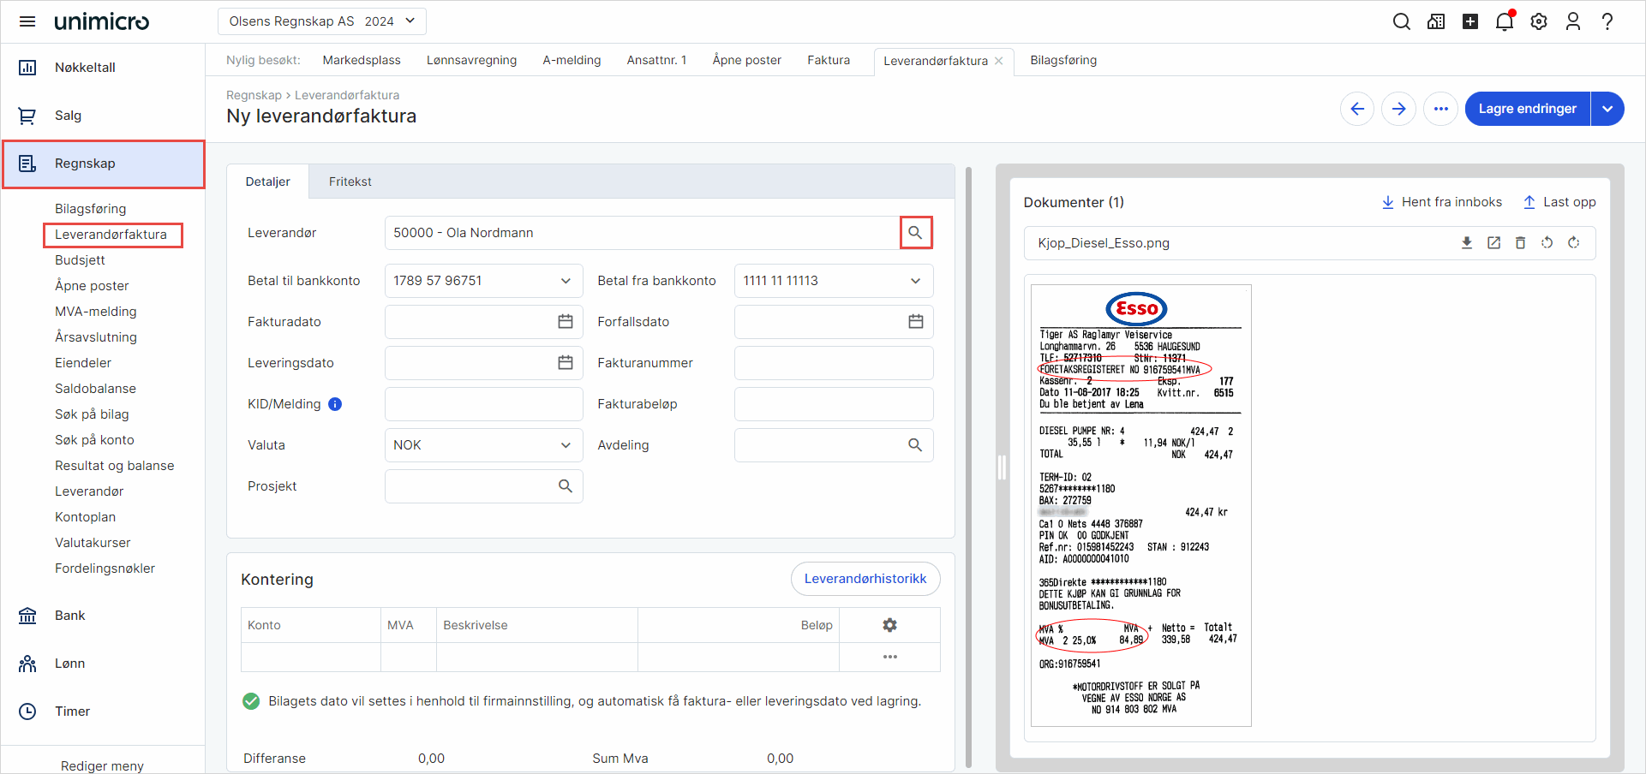Search for a supplier via the Leverandør magnifier
Image resolution: width=1646 pixels, height=774 pixels.
click(x=915, y=232)
